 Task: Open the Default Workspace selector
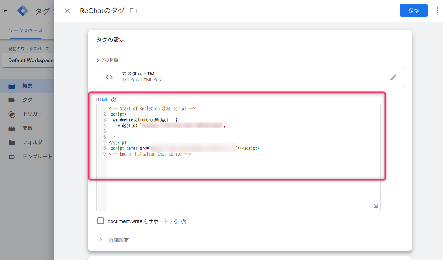pyautogui.click(x=28, y=60)
